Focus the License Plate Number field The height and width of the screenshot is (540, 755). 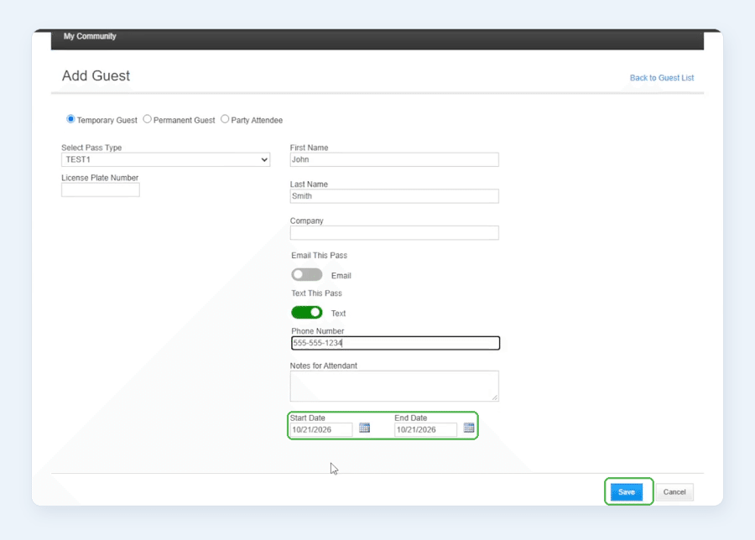coord(101,190)
